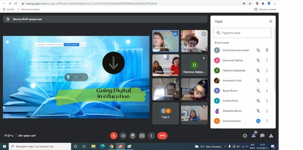Leave the call with red button
Viewport: 303px width, 150px height.
click(162, 136)
